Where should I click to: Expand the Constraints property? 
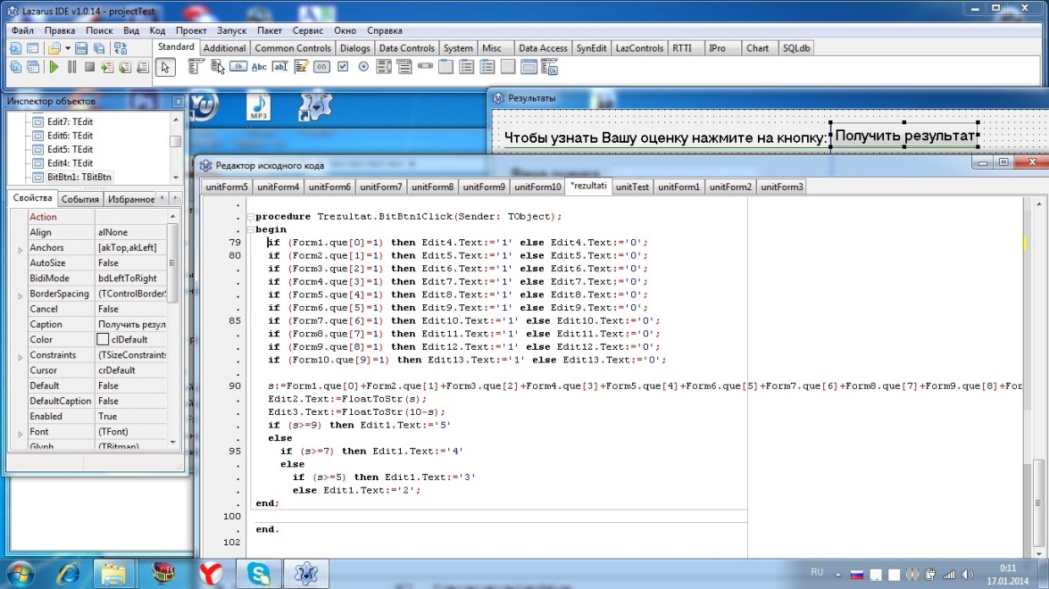[x=20, y=357]
